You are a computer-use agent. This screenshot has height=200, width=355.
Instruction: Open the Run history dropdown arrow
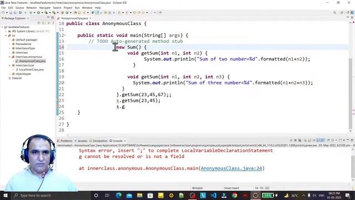(42, 12)
